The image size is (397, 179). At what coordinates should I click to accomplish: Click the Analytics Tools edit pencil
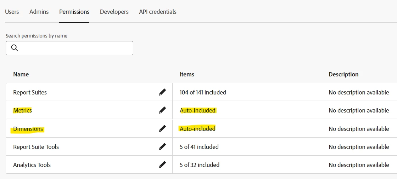click(162, 165)
